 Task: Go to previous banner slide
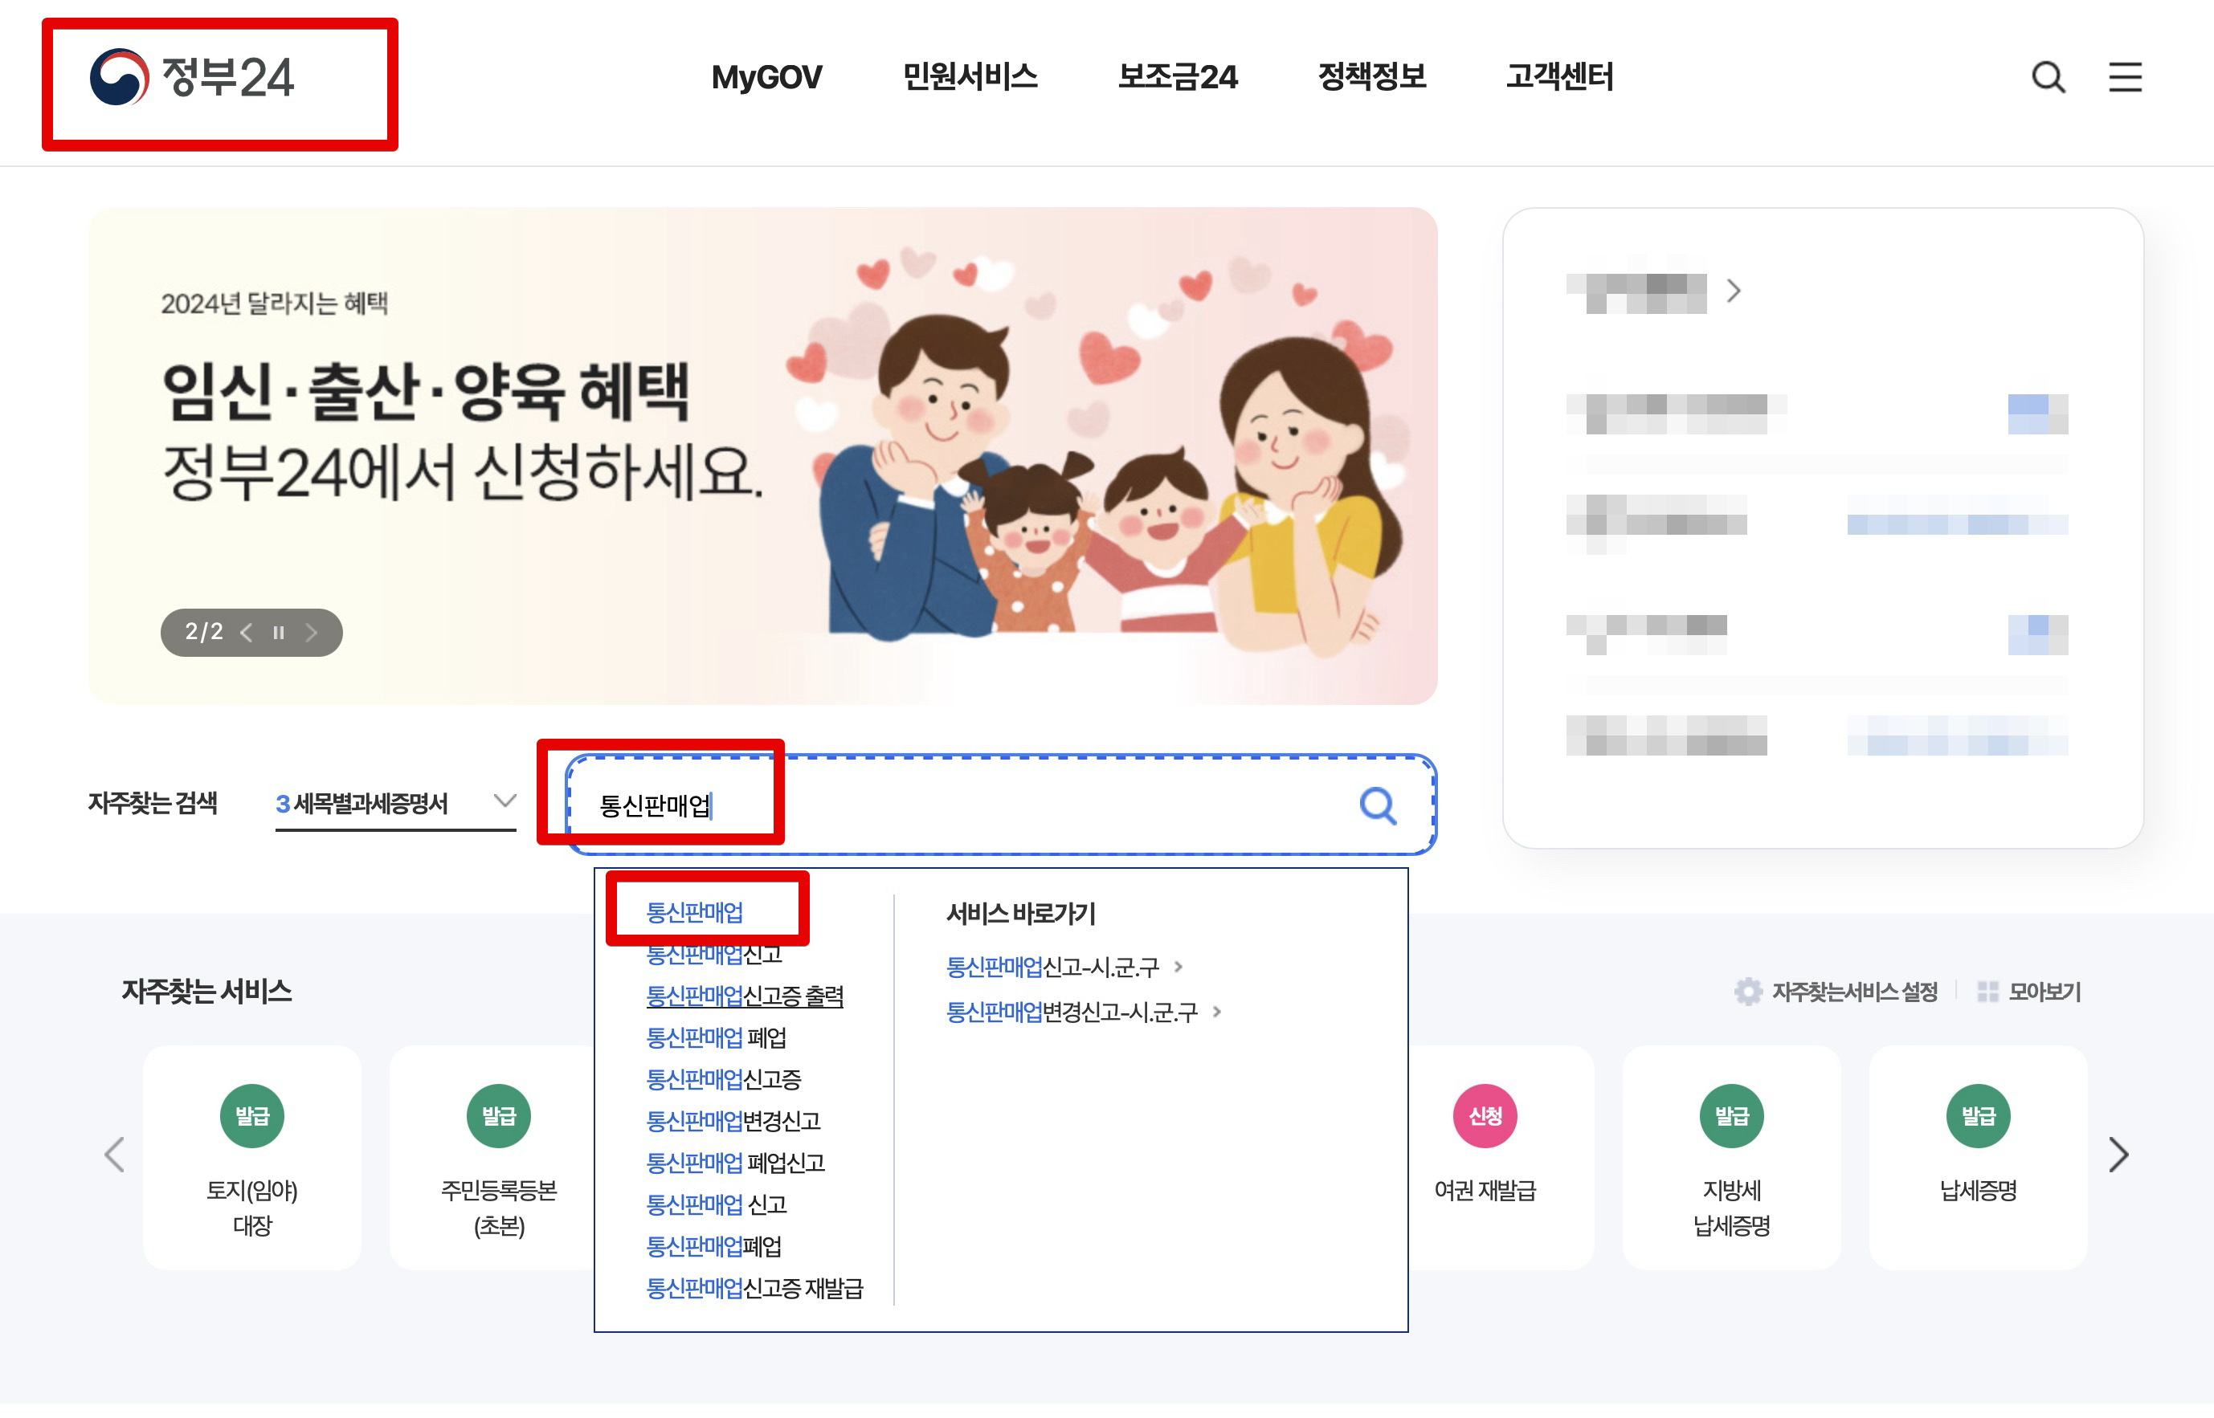[246, 633]
